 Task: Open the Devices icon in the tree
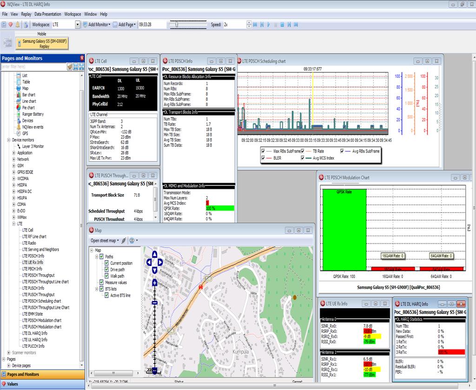19,120
